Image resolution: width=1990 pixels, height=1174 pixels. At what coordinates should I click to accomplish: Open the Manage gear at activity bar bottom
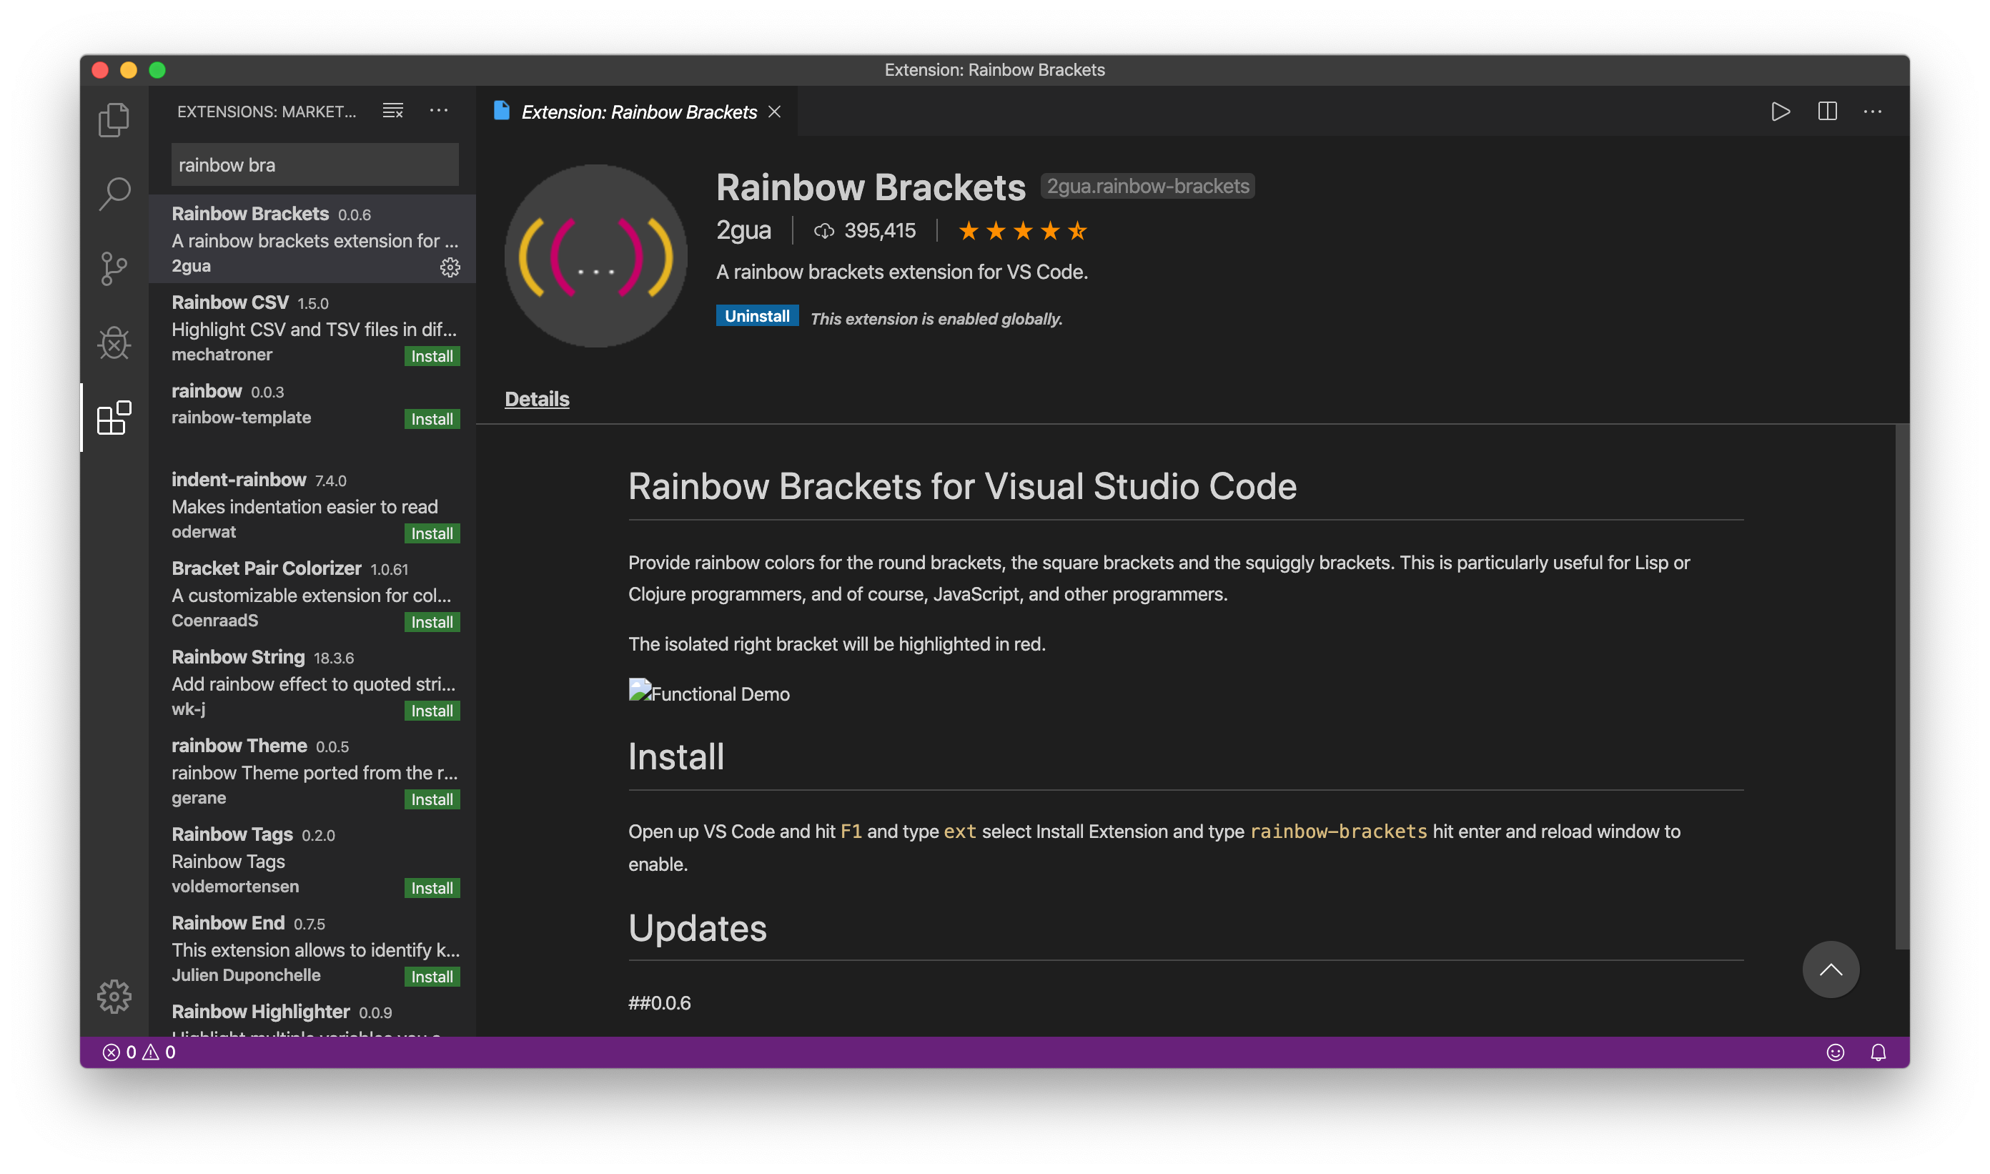(114, 997)
